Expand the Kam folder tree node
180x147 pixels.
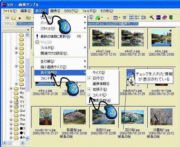[x=11, y=88]
